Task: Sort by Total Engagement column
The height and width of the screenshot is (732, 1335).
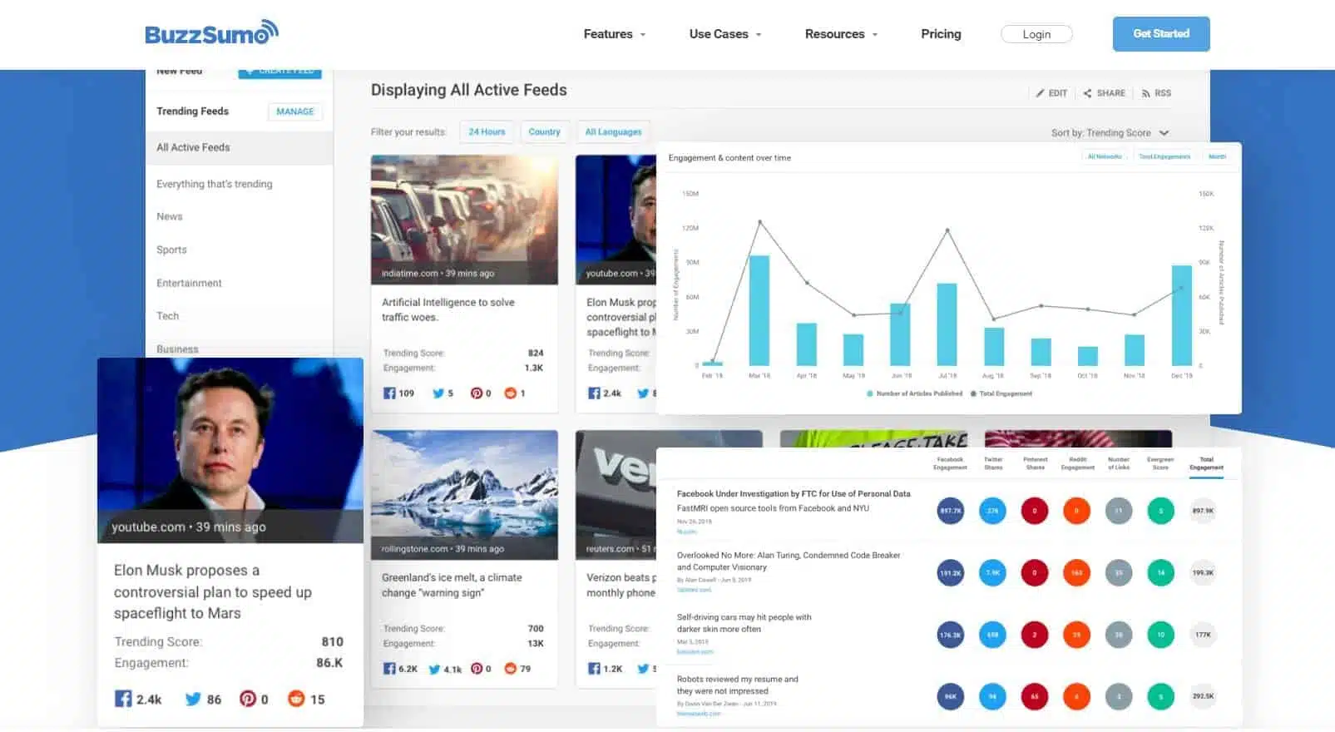Action: pos(1206,463)
